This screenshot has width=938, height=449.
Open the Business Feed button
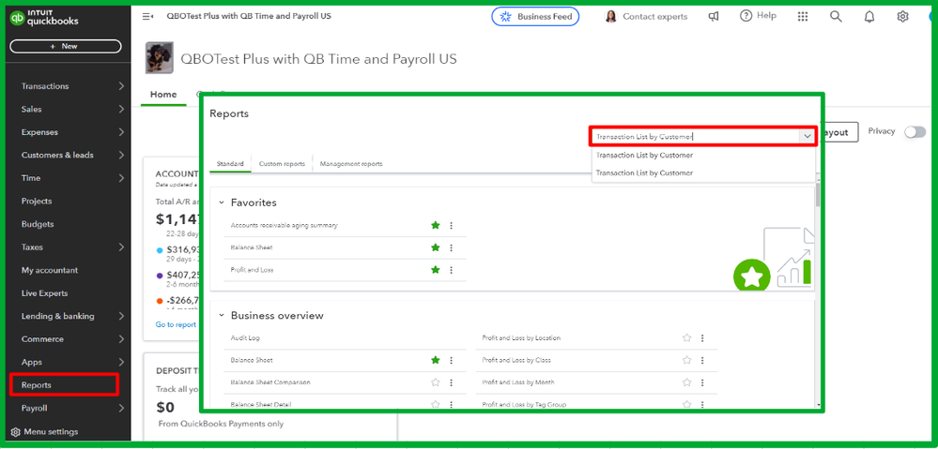(535, 17)
